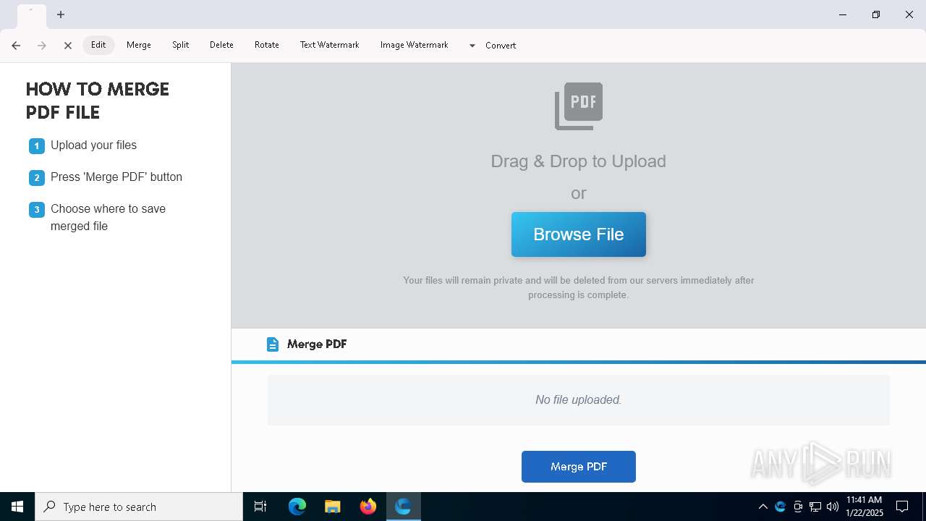926x521 pixels.
Task: Select the Delete toolbar item
Action: (221, 45)
